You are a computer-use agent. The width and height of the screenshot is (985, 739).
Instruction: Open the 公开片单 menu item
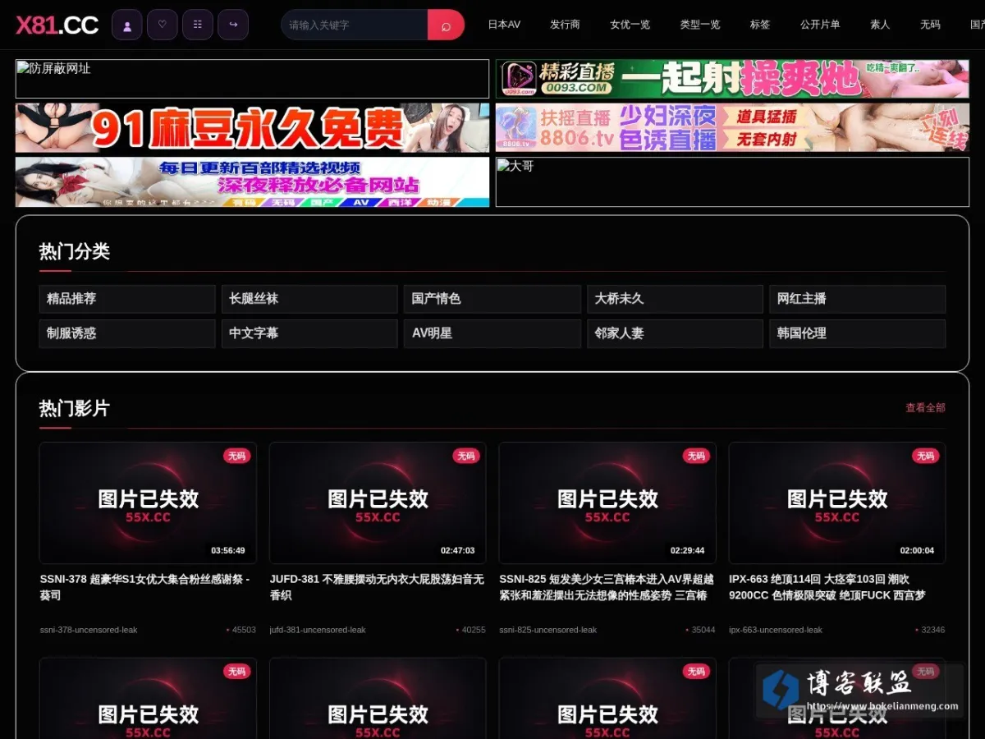[820, 25]
